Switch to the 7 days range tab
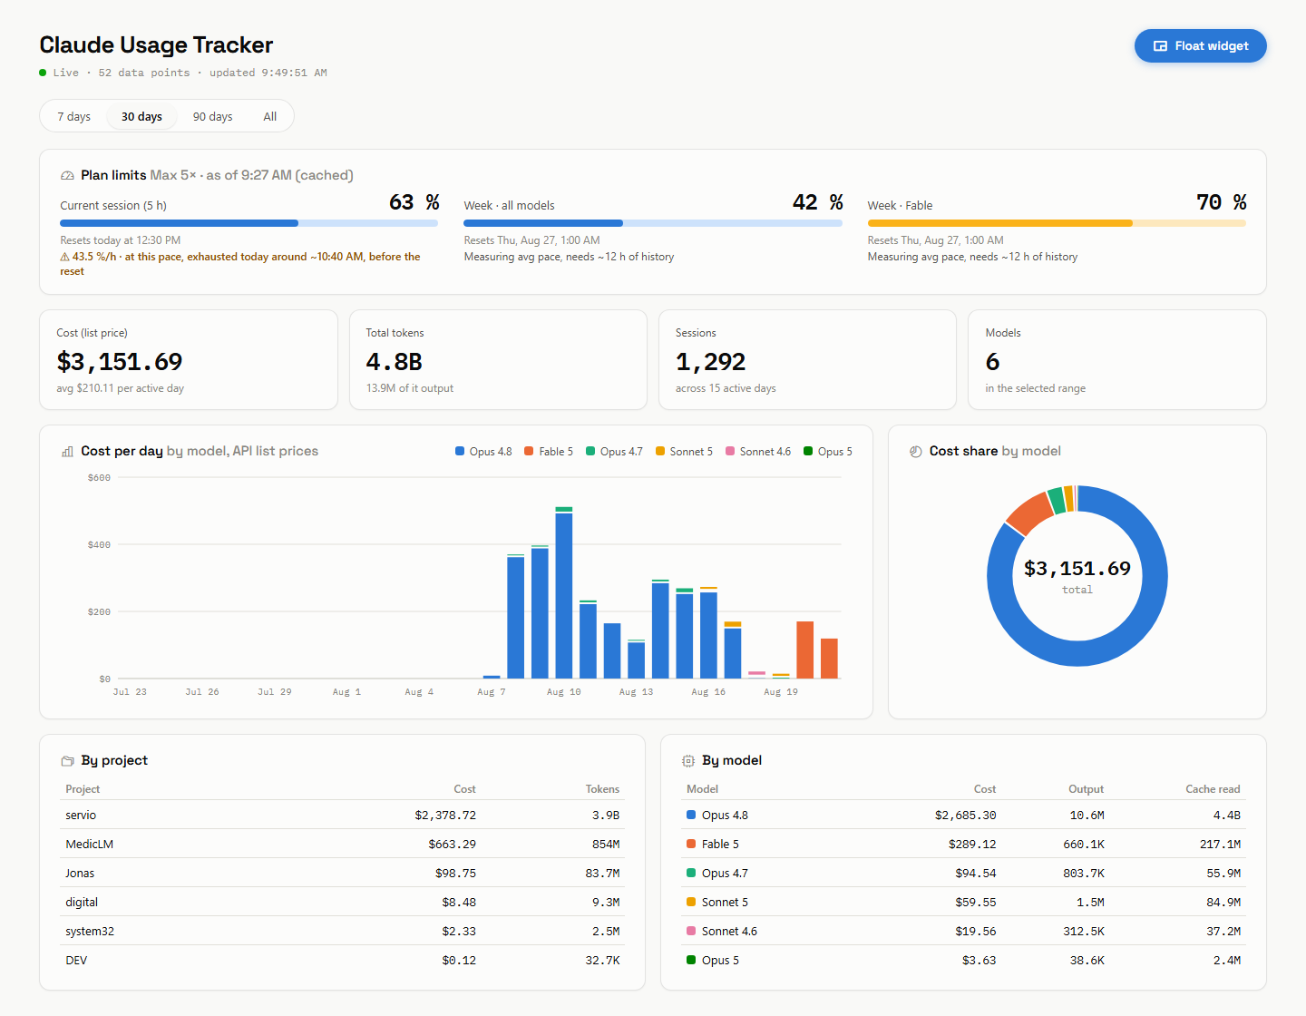 pyautogui.click(x=74, y=116)
